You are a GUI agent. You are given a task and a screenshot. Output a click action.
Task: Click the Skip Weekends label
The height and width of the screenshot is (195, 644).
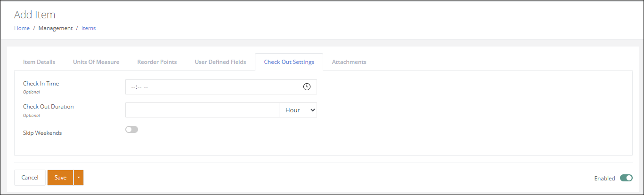(42, 133)
